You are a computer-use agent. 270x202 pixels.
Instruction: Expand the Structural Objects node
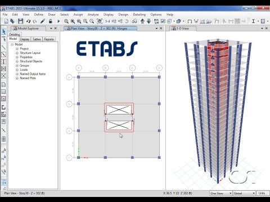coord(17,61)
